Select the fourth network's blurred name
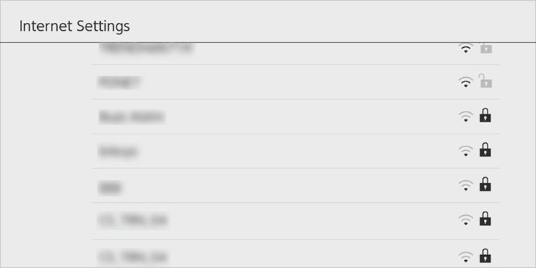This screenshot has height=268, width=536. (118, 152)
